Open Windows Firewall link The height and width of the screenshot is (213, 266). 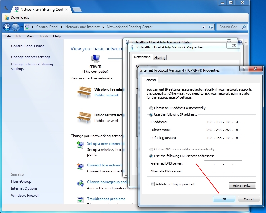pyautogui.click(x=25, y=196)
